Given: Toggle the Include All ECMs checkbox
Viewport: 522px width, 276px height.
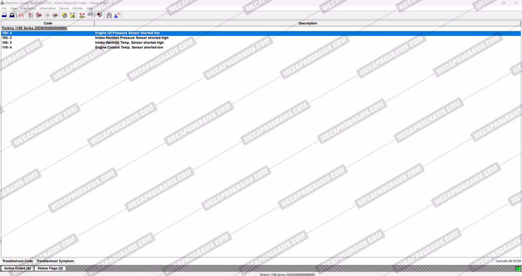Looking at the screenshot, I should (x=494, y=261).
